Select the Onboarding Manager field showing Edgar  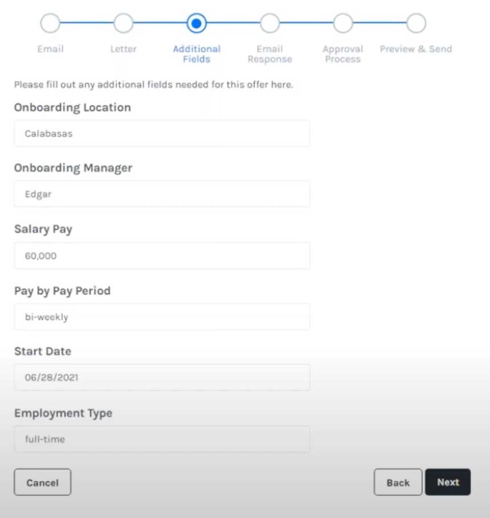pyautogui.click(x=162, y=194)
